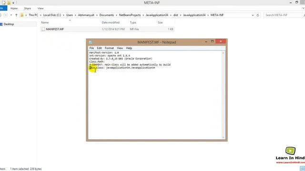
Task: Open the Explorer File tab
Action: [3, 8]
